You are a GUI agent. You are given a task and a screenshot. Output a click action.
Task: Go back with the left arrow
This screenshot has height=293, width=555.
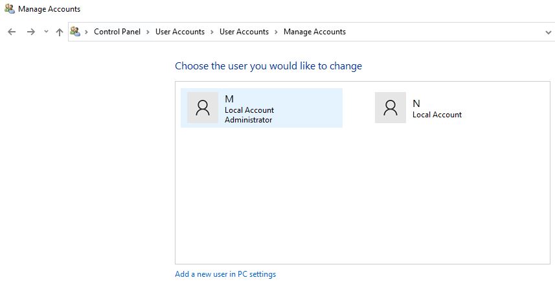(x=12, y=32)
